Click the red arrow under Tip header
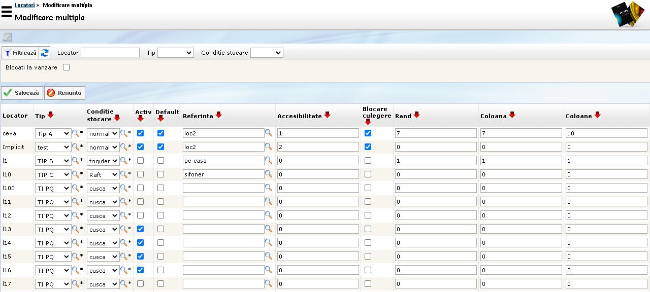The width and height of the screenshot is (650, 292). (x=50, y=115)
